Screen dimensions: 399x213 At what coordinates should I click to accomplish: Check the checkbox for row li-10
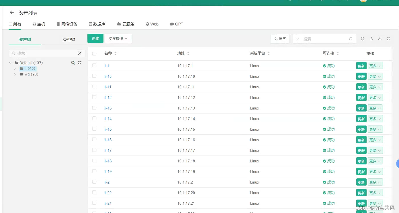tap(94, 76)
